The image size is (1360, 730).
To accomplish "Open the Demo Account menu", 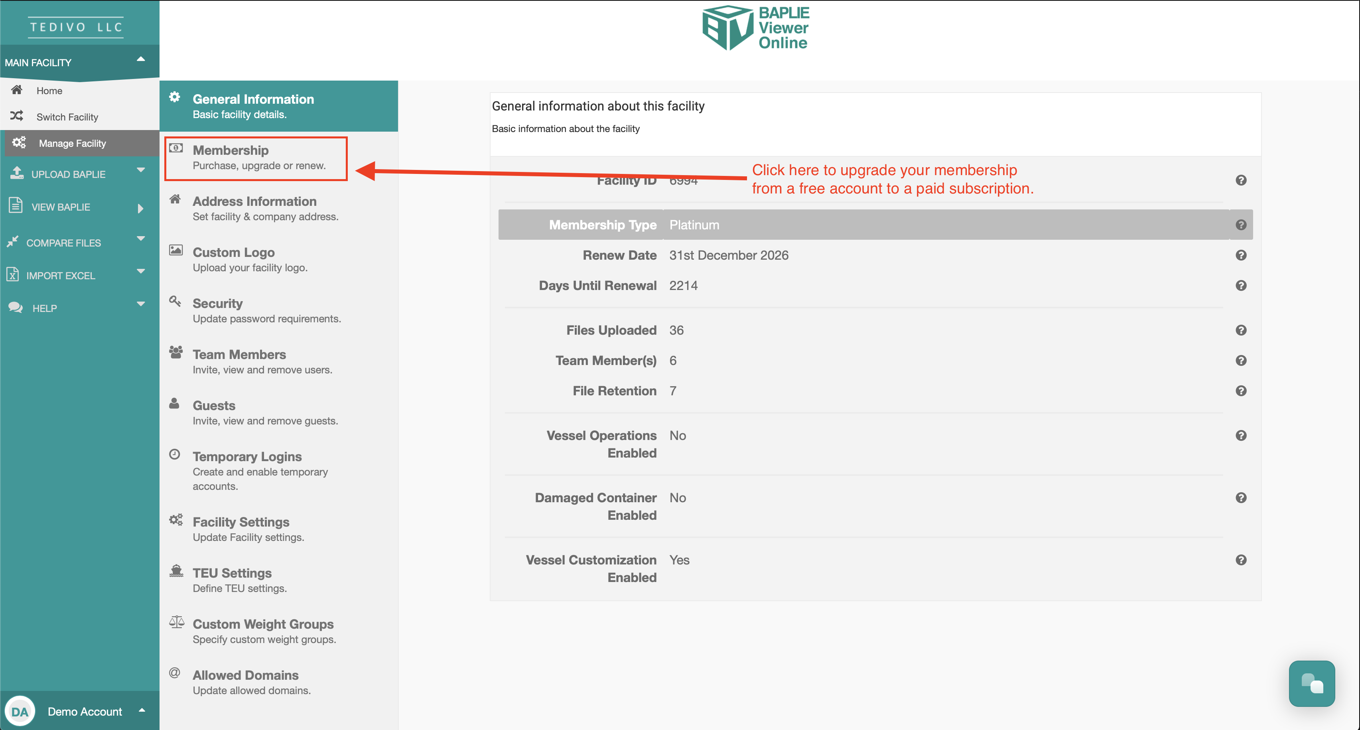I will click(x=85, y=712).
